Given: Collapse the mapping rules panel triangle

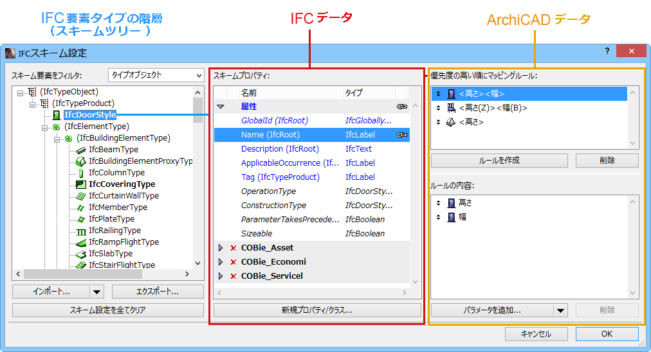Looking at the screenshot, I should tap(426, 76).
